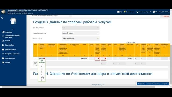Open Справочники in sidebar

pyautogui.click(x=10, y=50)
